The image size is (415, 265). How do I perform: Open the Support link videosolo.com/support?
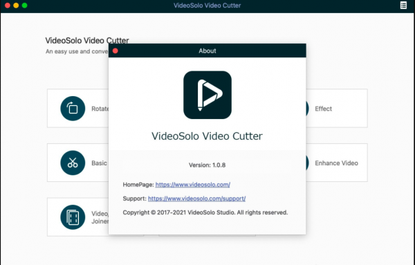click(196, 199)
